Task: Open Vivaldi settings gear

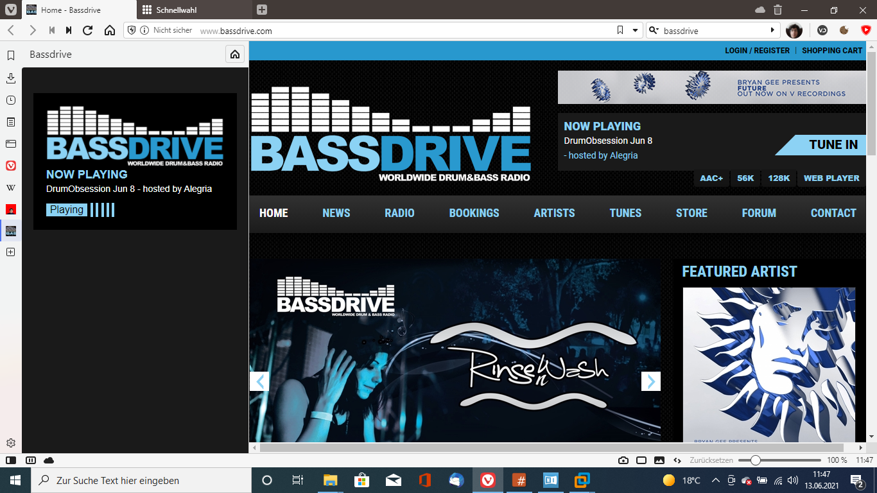Action: point(11,443)
